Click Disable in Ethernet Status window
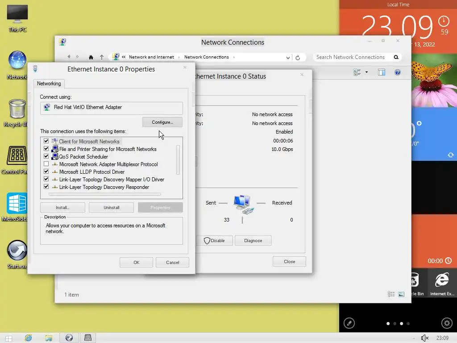 click(214, 241)
